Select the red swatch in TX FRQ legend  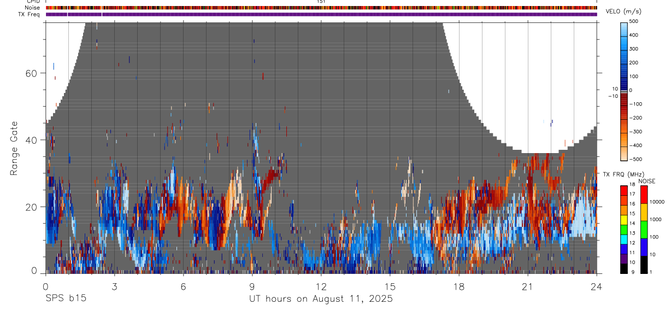click(624, 190)
